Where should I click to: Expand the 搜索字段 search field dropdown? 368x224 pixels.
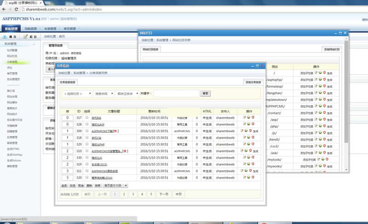(103, 94)
